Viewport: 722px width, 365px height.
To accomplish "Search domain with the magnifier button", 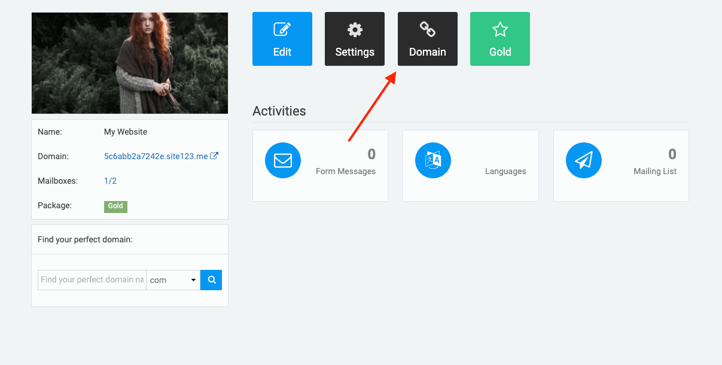I will point(211,279).
